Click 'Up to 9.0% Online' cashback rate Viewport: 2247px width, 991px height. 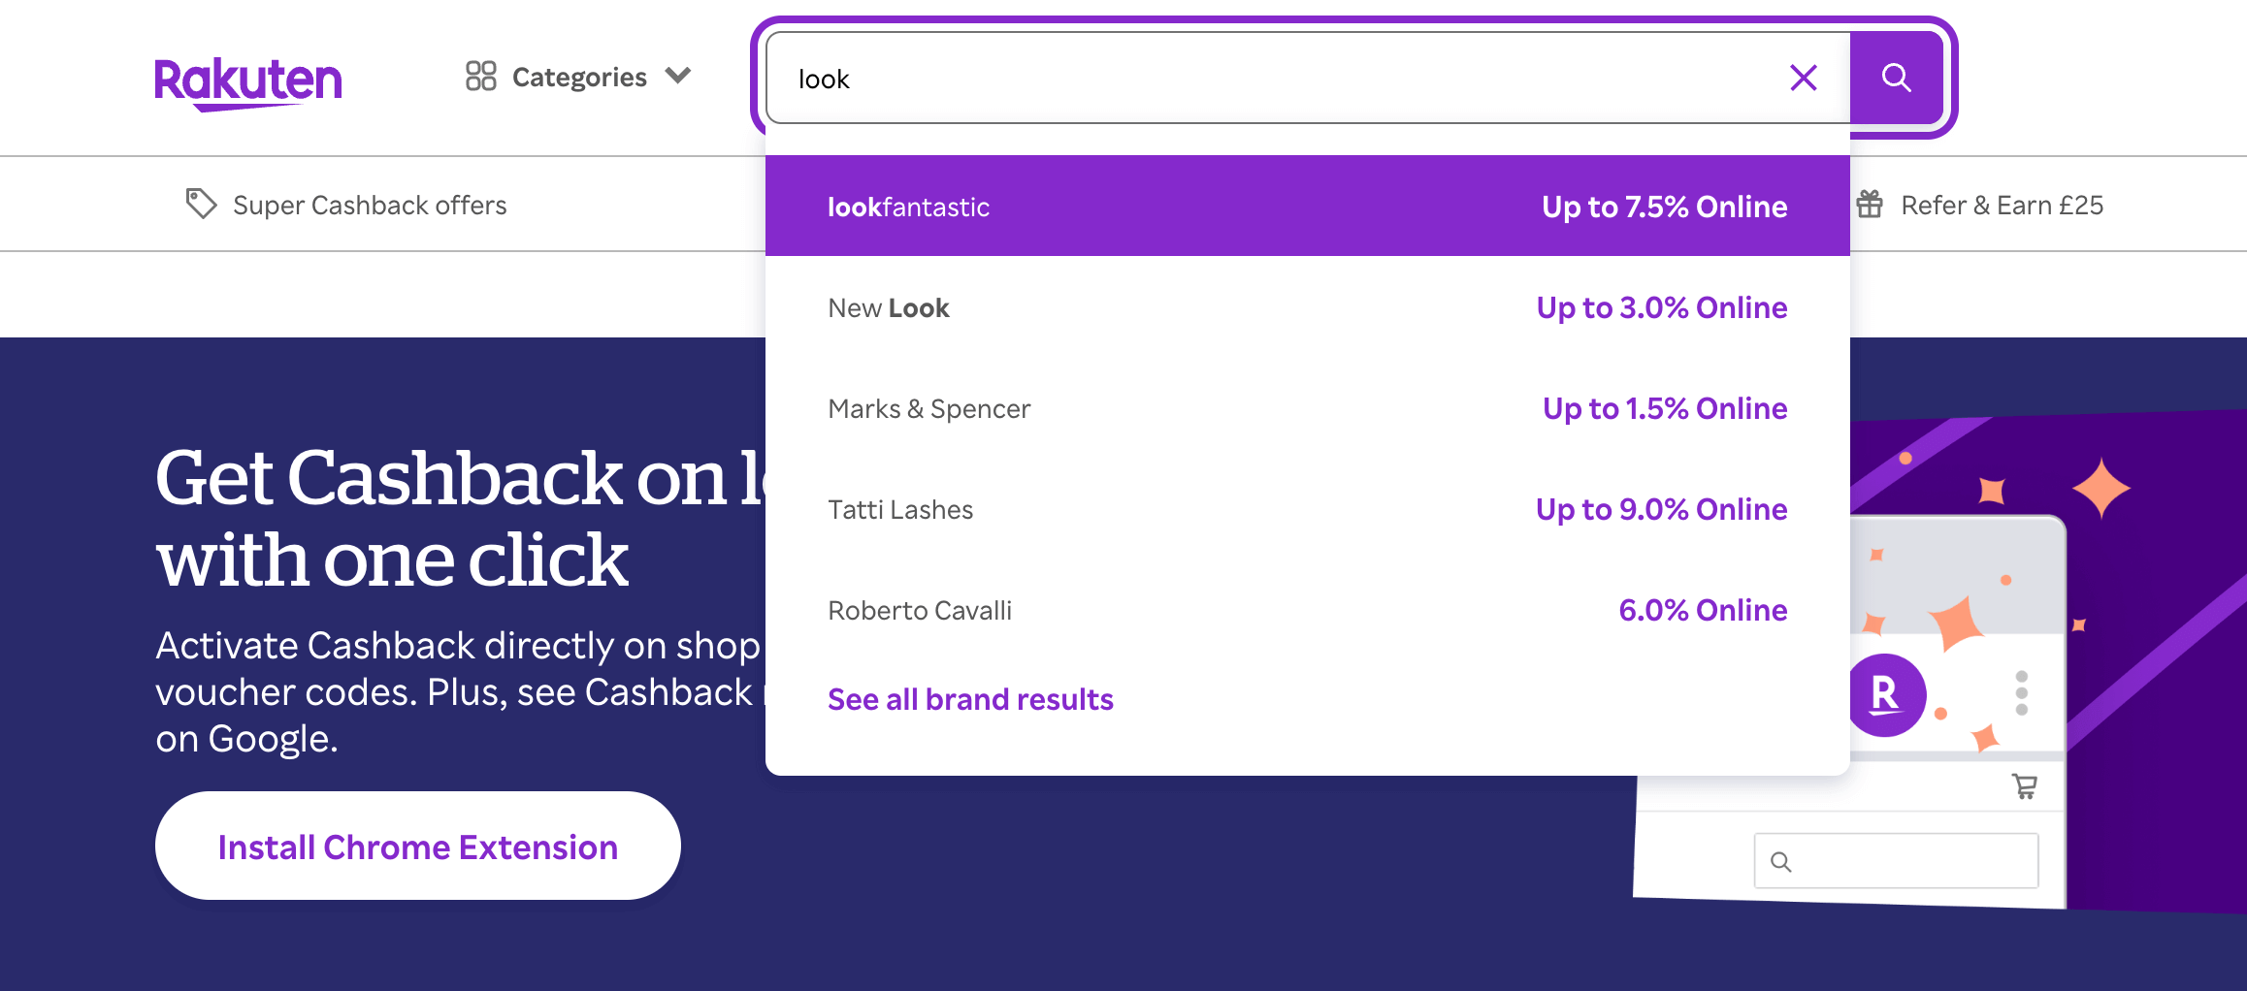point(1662,509)
